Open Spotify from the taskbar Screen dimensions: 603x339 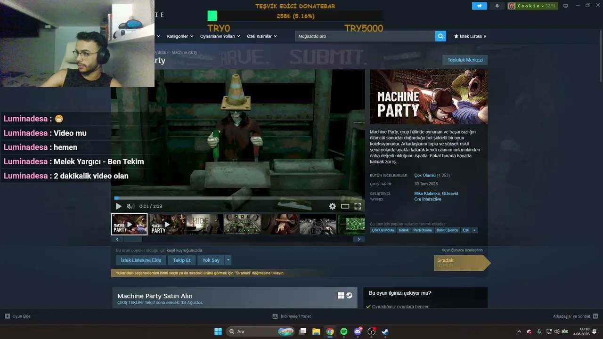point(344,331)
